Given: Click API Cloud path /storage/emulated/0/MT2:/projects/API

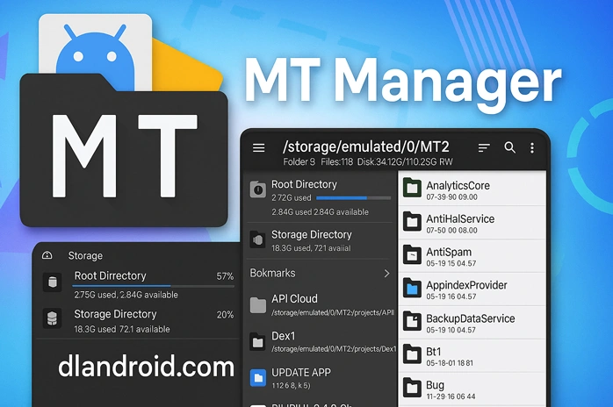Looking at the screenshot, I should point(333,313).
